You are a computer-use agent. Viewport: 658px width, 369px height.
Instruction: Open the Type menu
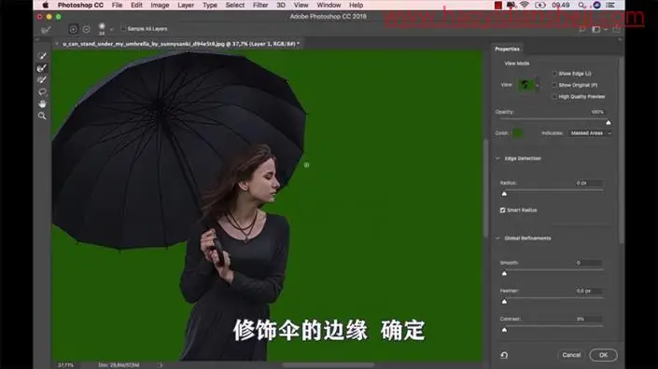pos(210,5)
